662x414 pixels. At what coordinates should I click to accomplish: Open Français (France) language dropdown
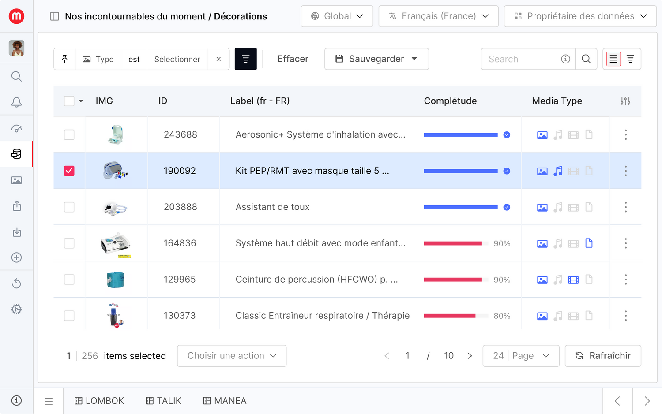438,16
